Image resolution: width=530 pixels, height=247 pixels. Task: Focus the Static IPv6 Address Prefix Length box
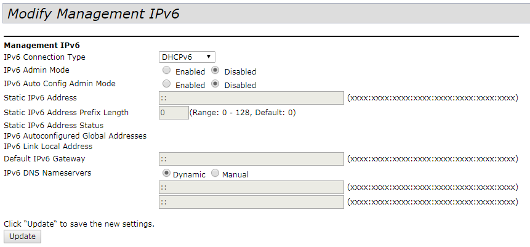pos(174,112)
